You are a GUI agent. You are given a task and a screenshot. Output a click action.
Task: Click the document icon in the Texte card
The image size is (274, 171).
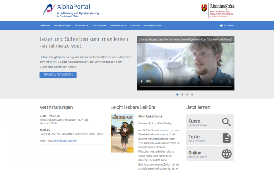point(227,138)
